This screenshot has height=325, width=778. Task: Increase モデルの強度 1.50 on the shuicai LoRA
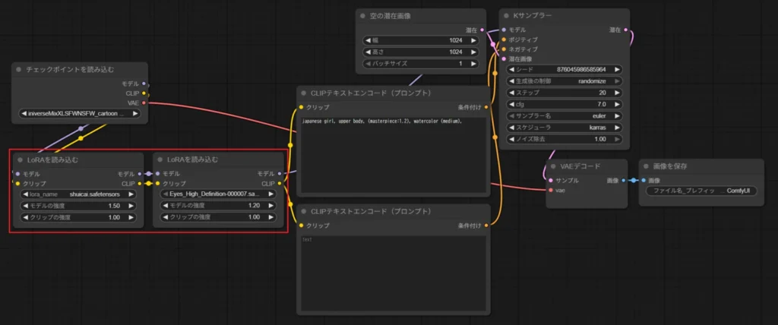coord(131,206)
